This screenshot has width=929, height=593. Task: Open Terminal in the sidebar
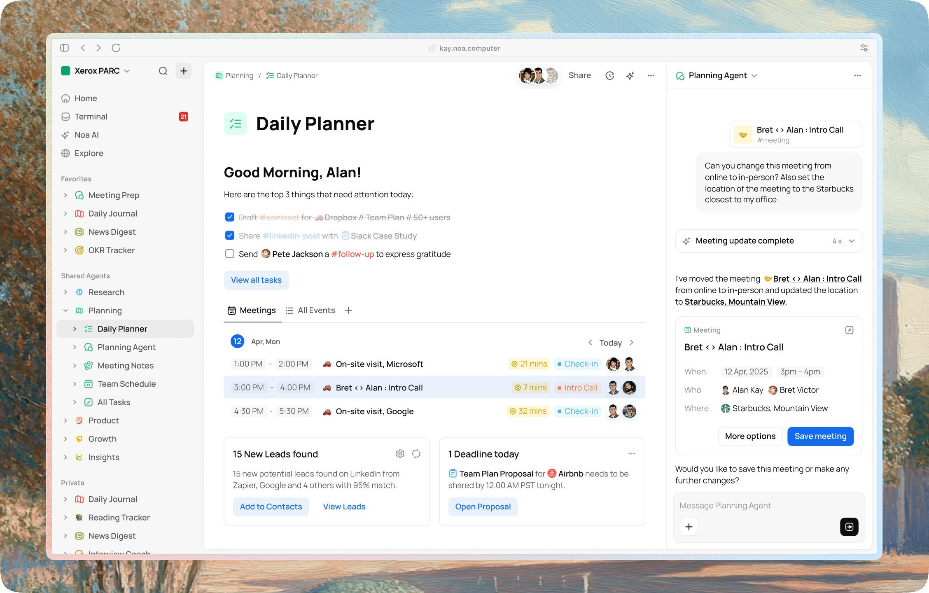(x=91, y=117)
